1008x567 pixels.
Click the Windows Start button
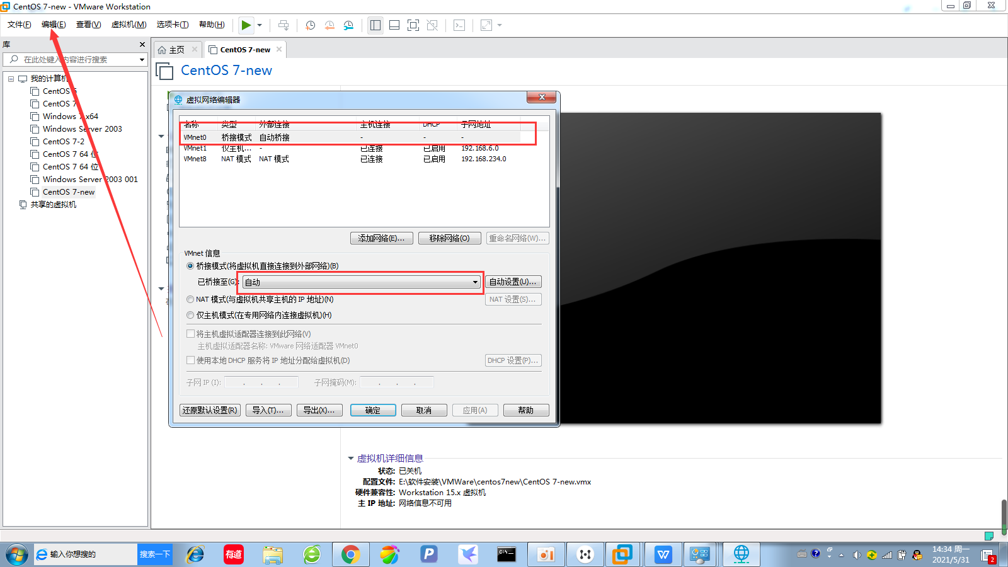click(x=16, y=554)
